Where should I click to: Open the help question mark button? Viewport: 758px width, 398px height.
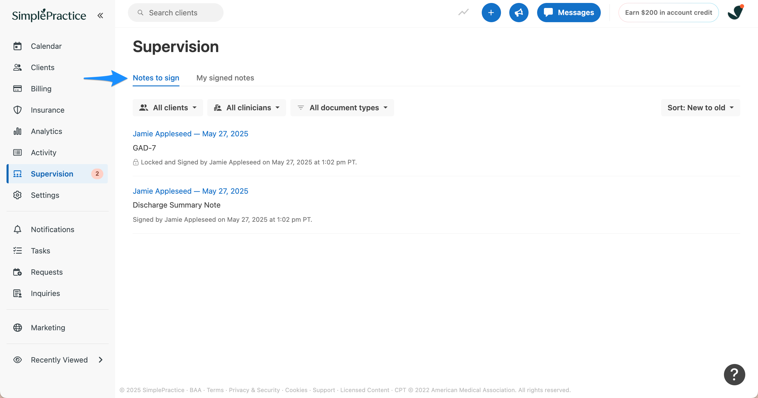pos(734,374)
